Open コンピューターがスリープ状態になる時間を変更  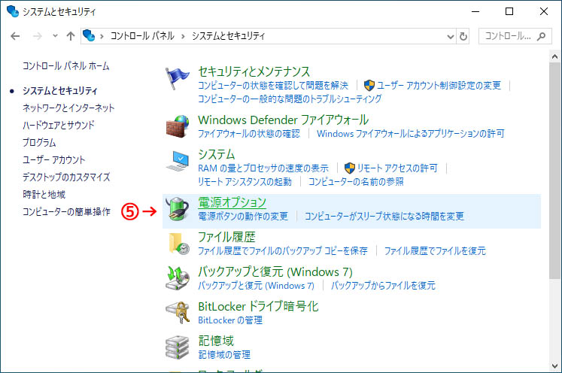(384, 216)
